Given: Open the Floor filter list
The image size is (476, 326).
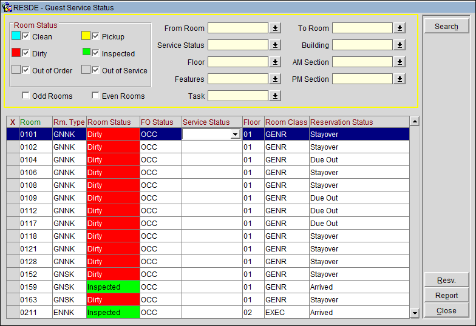Looking at the screenshot, I should pos(275,62).
